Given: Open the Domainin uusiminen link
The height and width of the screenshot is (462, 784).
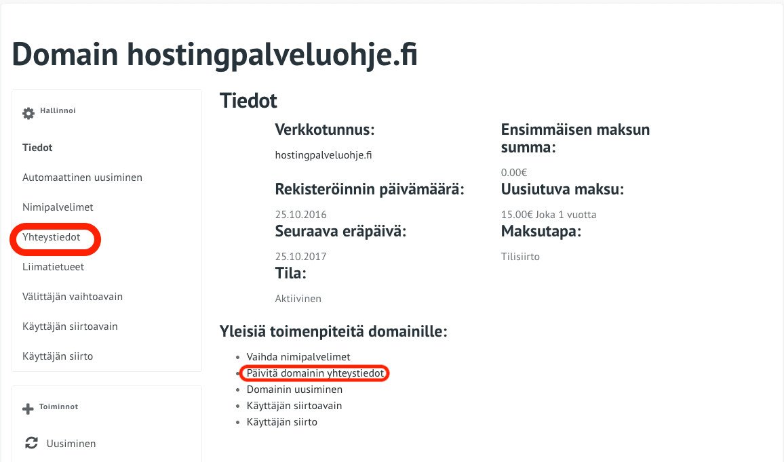Looking at the screenshot, I should 294,390.
